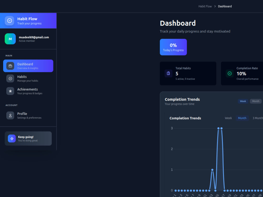Image resolution: width=263 pixels, height=197 pixels.
Task: Click the Dashboard page heading
Action: point(178,23)
